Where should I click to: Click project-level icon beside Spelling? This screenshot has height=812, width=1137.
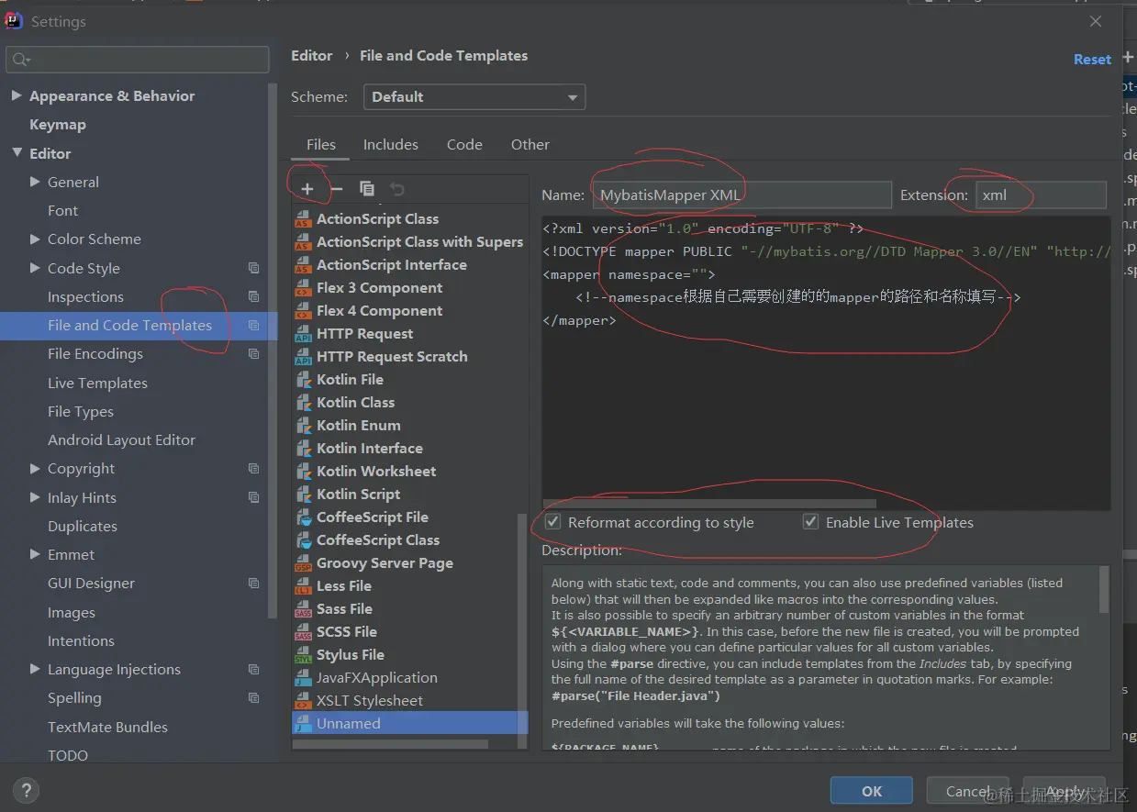pyautogui.click(x=254, y=698)
